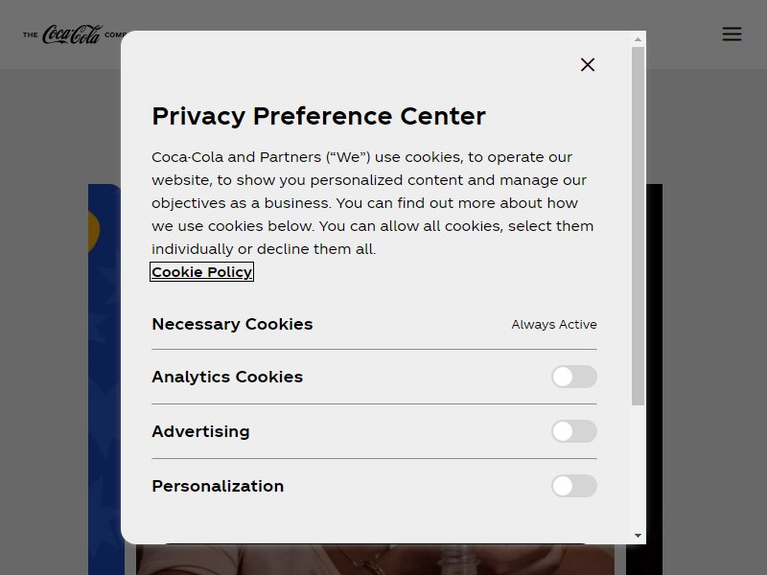Click the scrollbar track below the thumb

click(x=638, y=467)
